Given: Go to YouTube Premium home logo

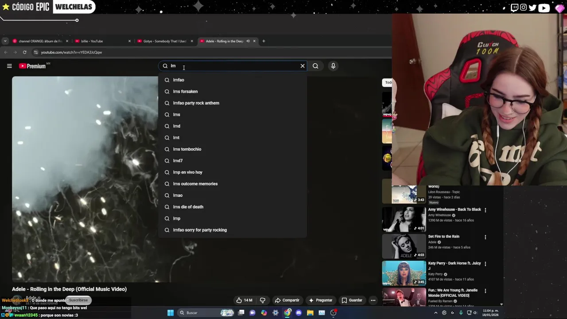Looking at the screenshot, I should 32,66.
